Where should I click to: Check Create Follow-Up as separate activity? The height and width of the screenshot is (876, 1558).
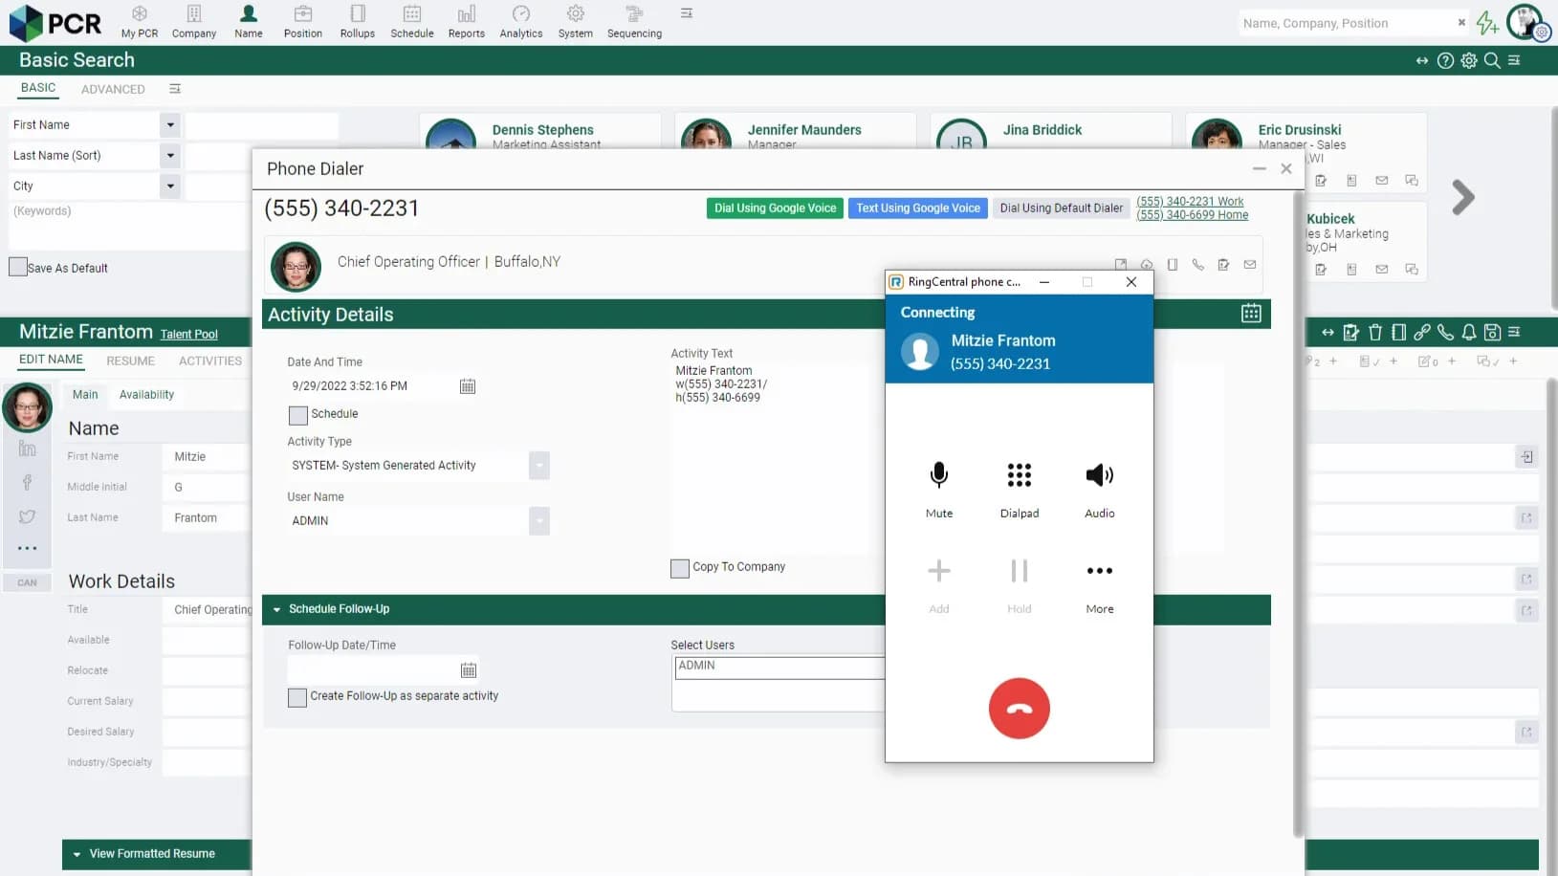point(297,697)
